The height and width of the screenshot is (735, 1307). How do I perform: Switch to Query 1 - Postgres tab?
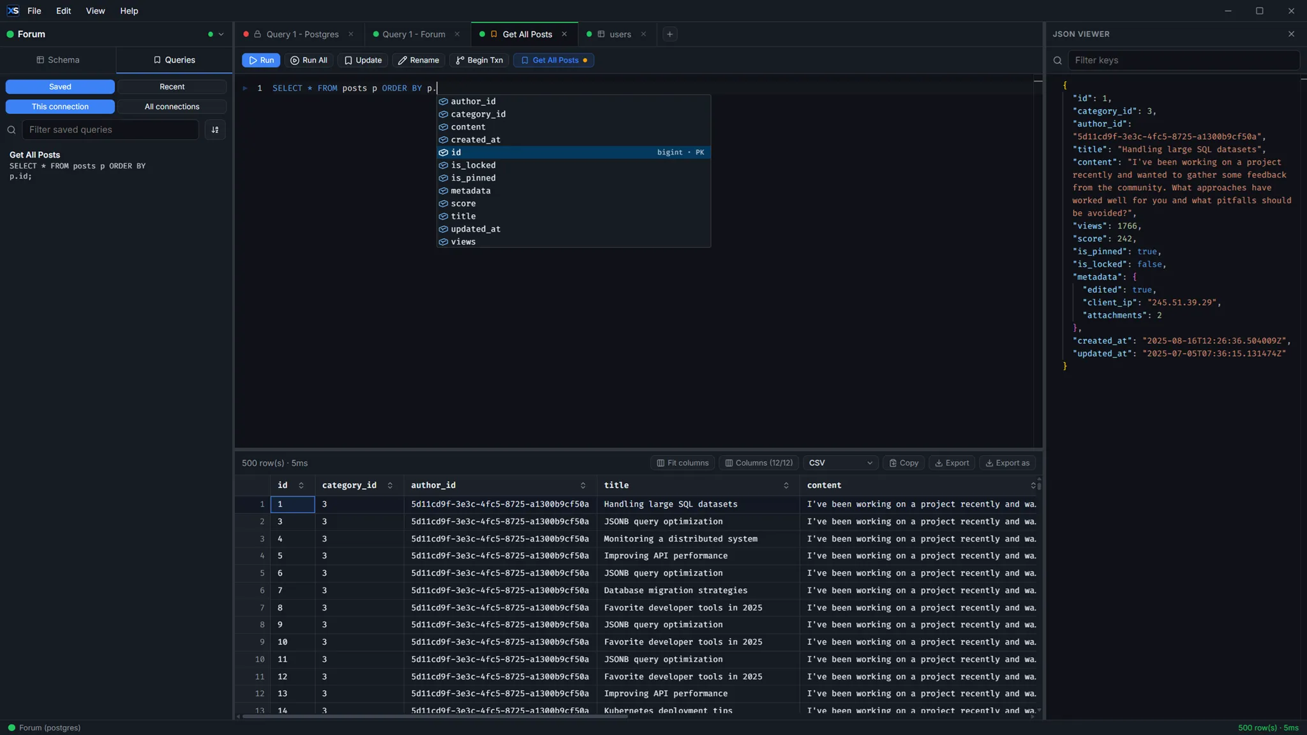(x=302, y=34)
